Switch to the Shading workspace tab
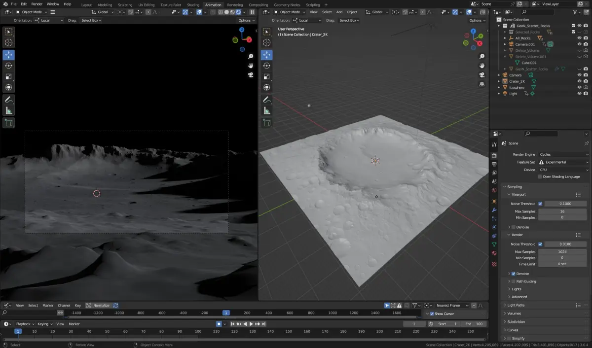 click(193, 5)
